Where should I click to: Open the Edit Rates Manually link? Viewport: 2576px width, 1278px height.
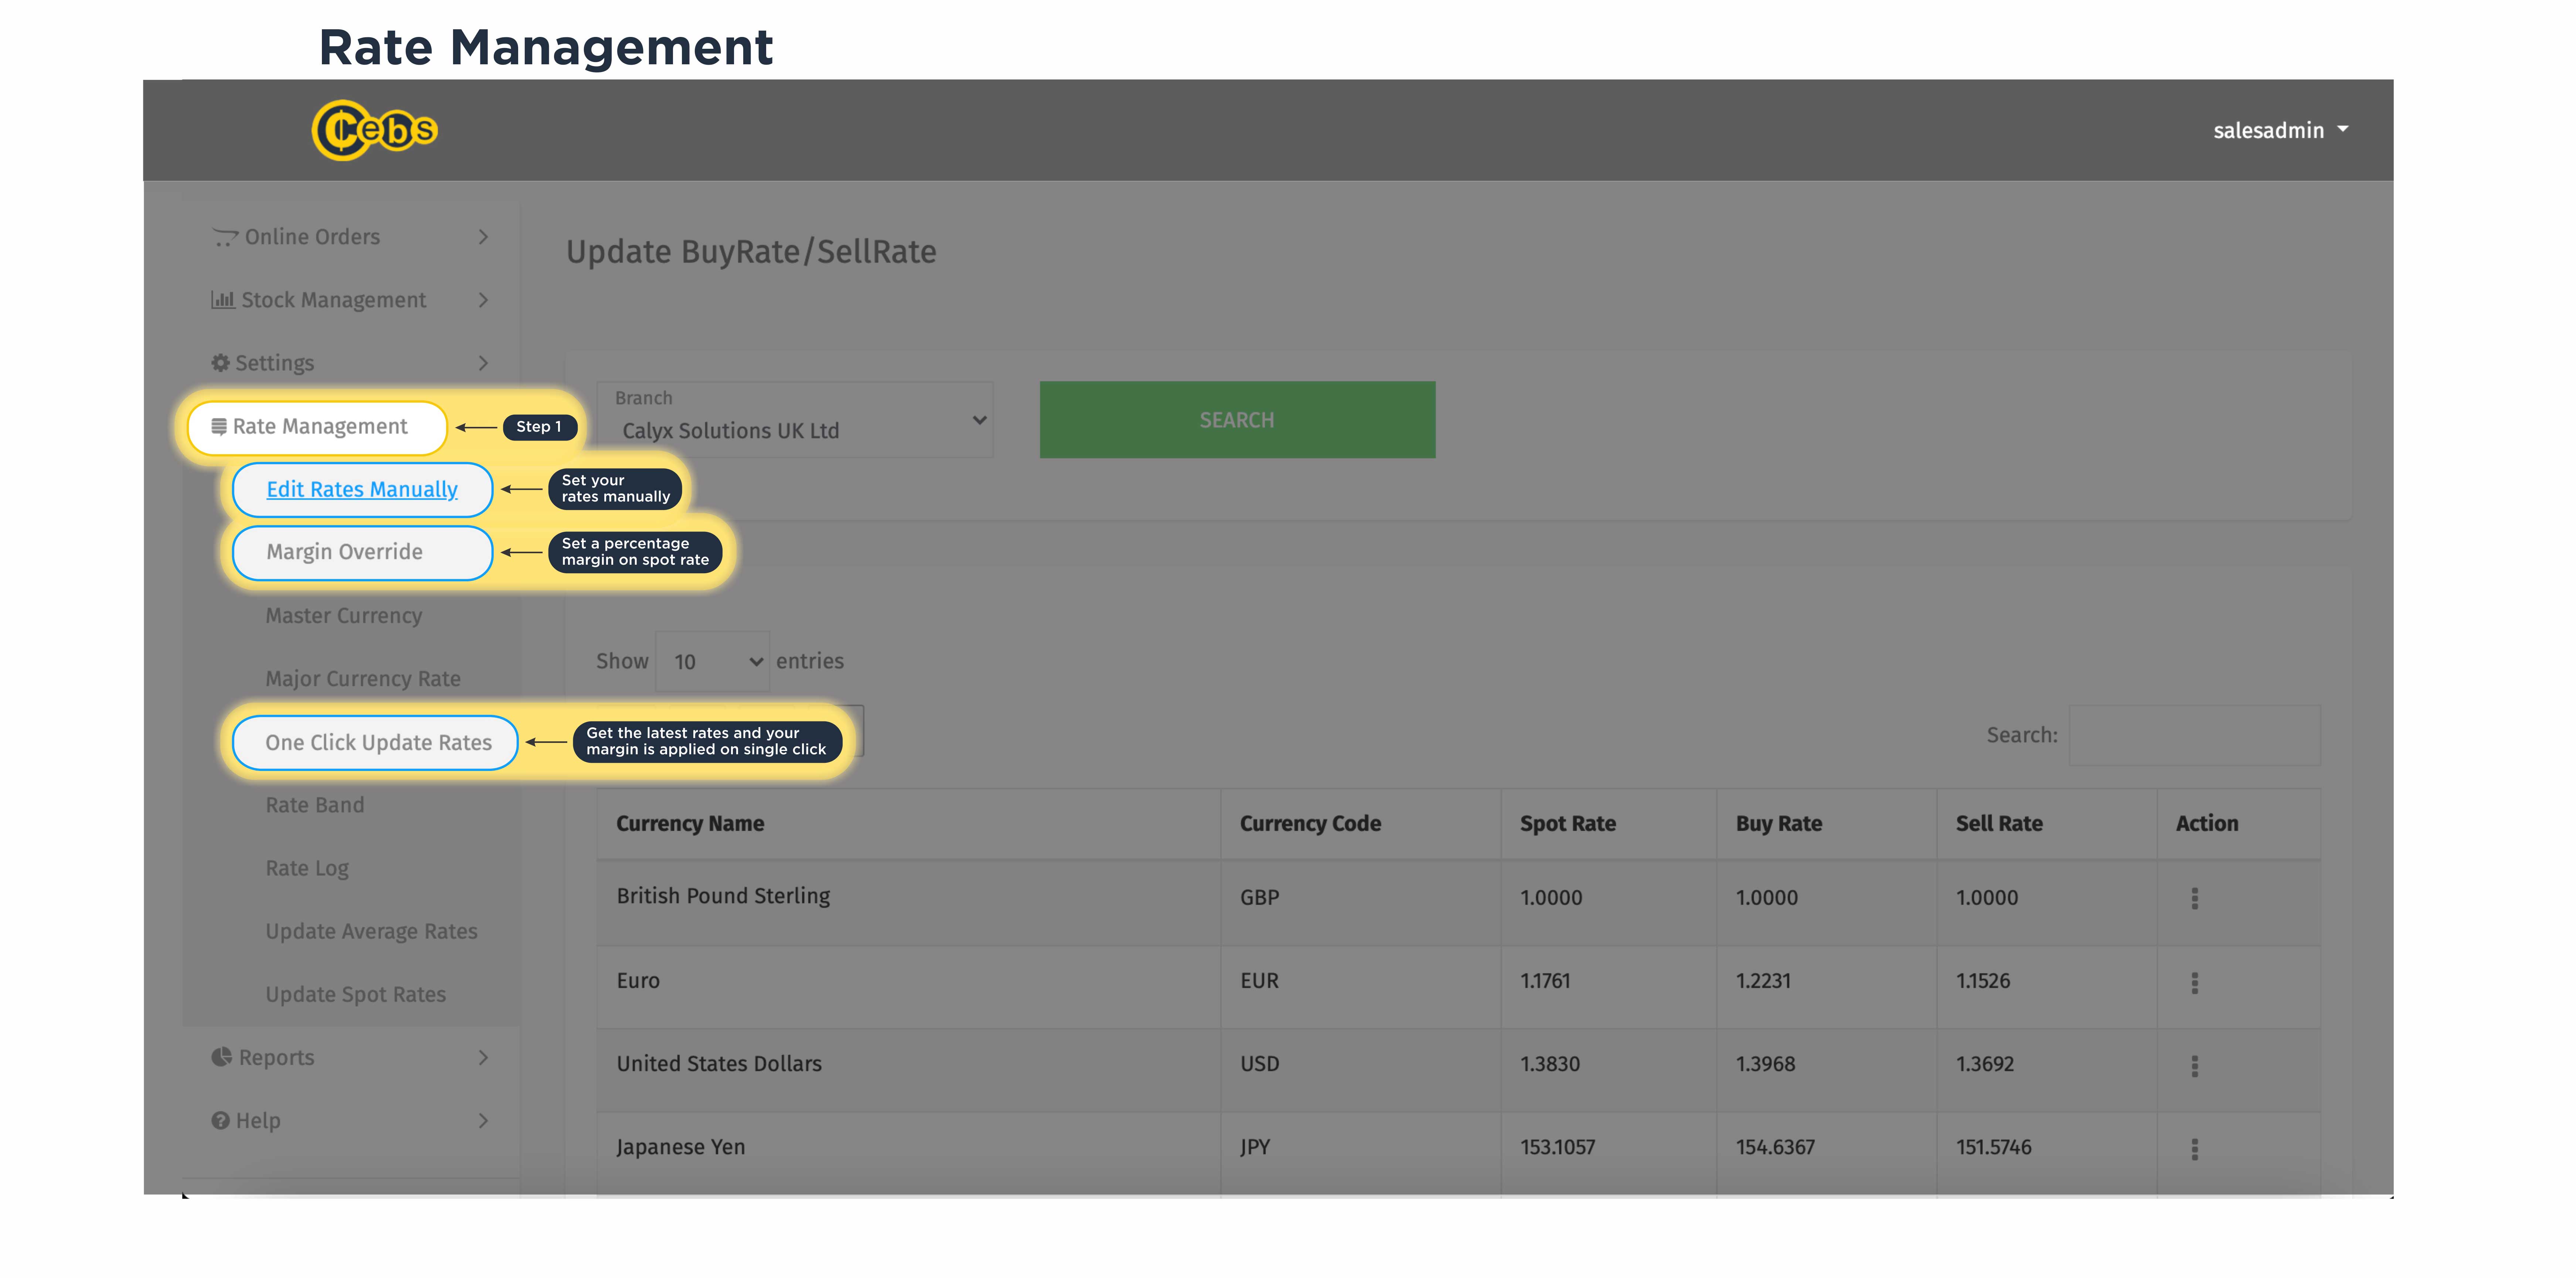pyautogui.click(x=361, y=490)
